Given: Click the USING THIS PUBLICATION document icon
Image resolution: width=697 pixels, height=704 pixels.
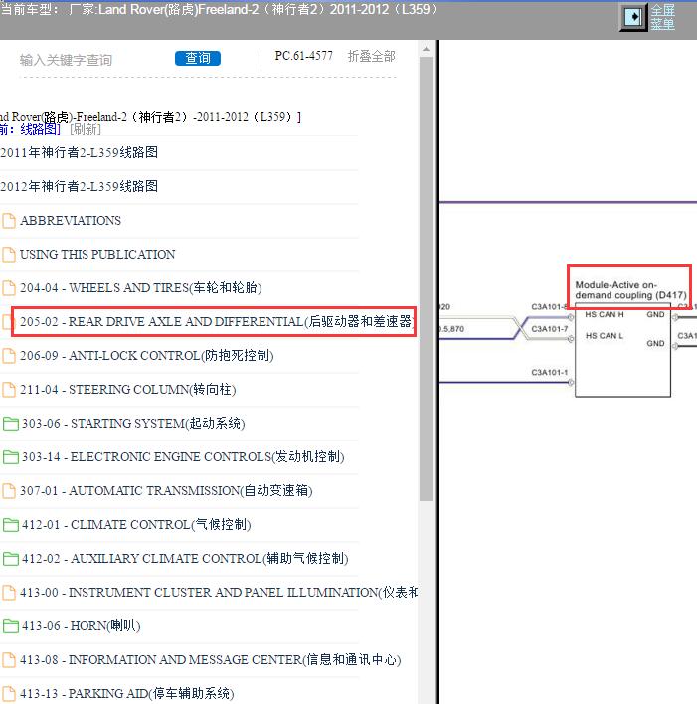Looking at the screenshot, I should point(9,255).
